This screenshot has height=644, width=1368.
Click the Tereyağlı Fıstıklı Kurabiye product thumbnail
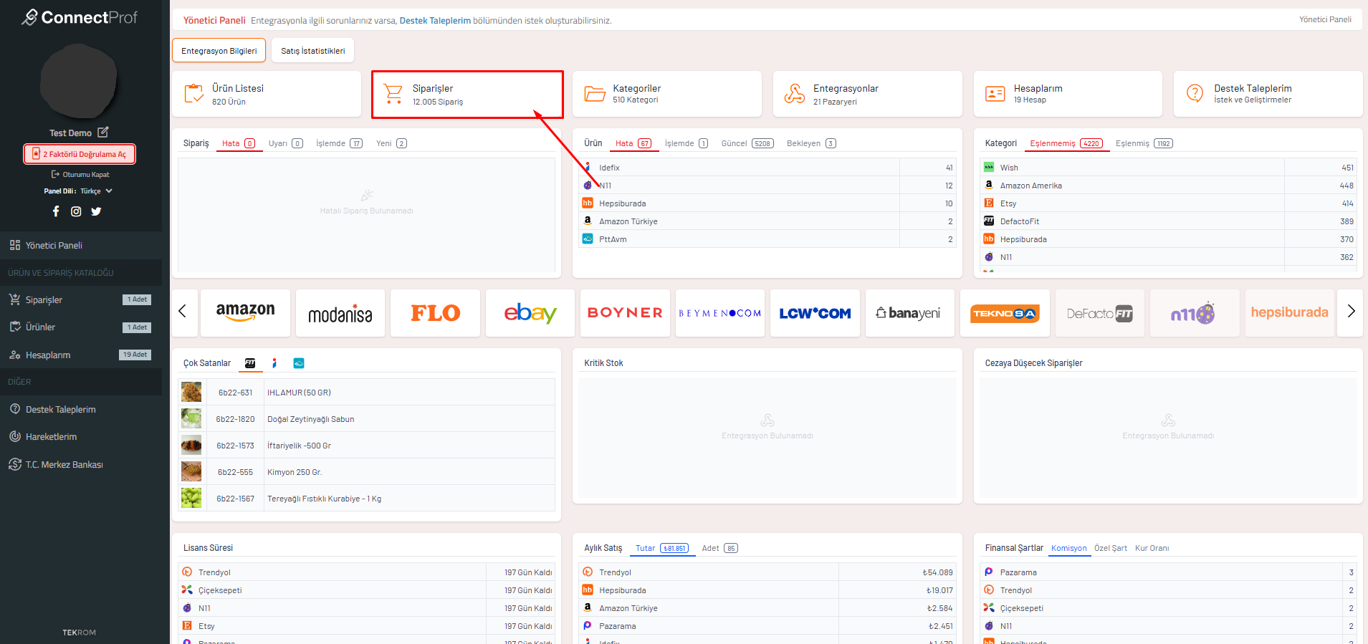click(191, 498)
